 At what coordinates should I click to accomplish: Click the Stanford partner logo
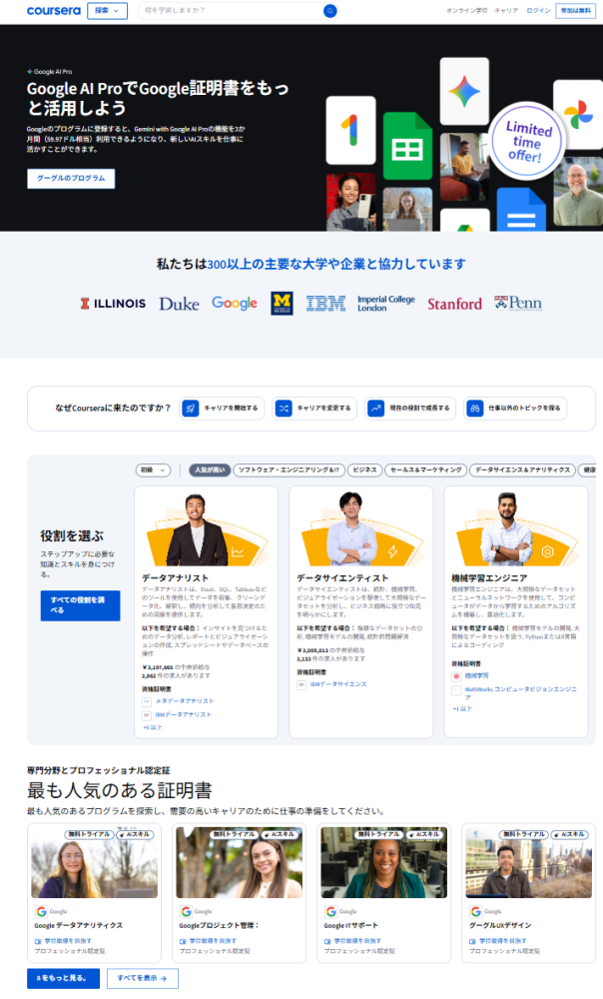(454, 304)
